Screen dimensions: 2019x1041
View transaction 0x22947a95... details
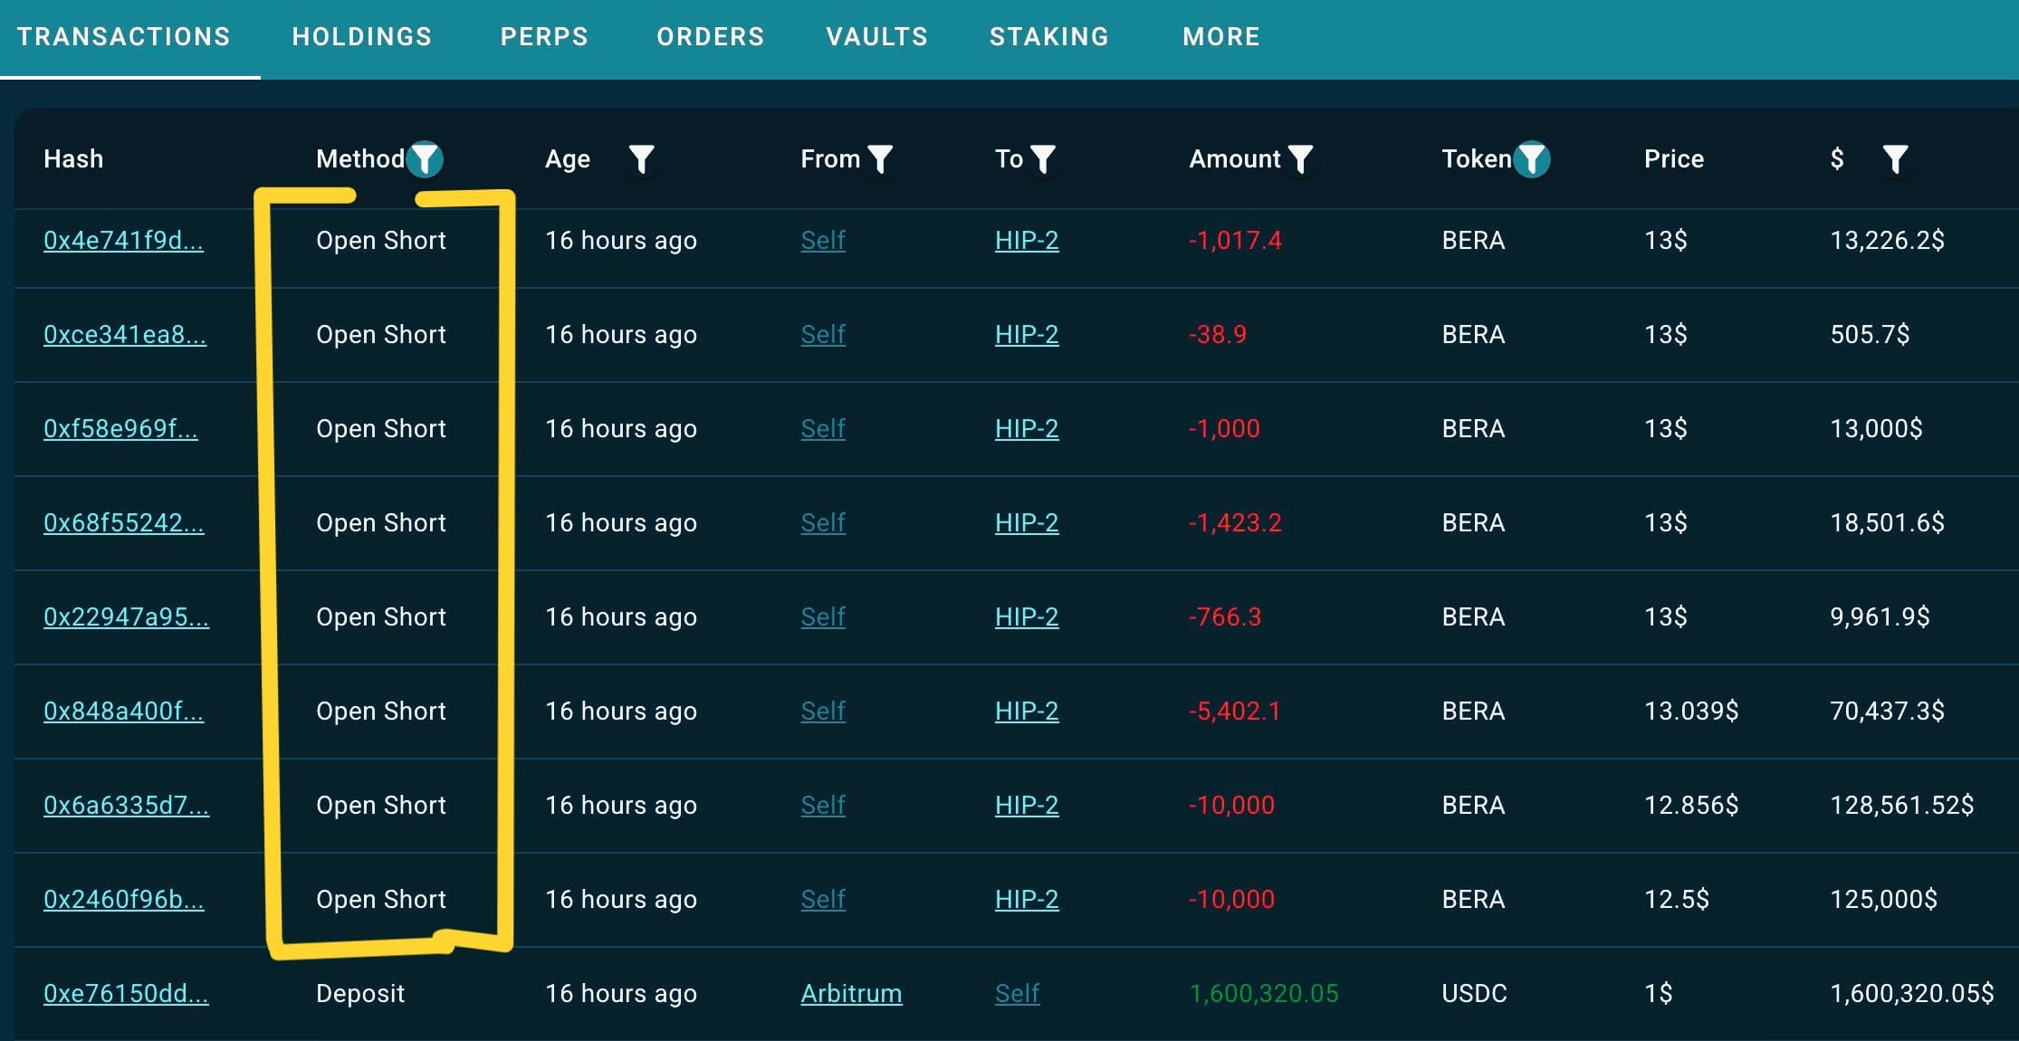point(127,617)
